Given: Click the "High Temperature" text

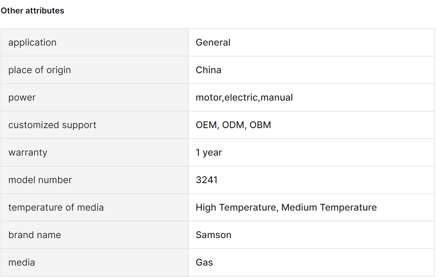Looking at the screenshot, I should 236,208.
